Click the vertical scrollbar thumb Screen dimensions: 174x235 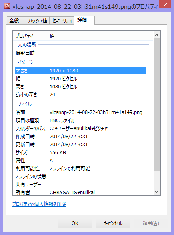click(157, 104)
